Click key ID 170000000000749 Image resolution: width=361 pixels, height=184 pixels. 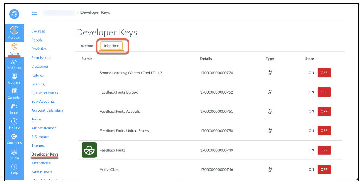[x=216, y=150]
